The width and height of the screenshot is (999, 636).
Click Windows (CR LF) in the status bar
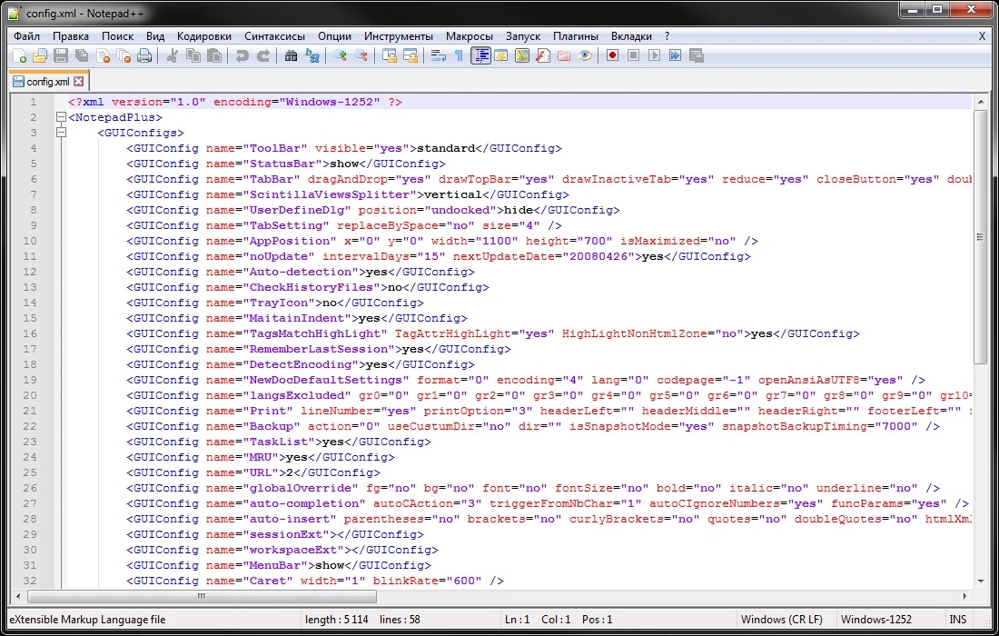point(781,620)
